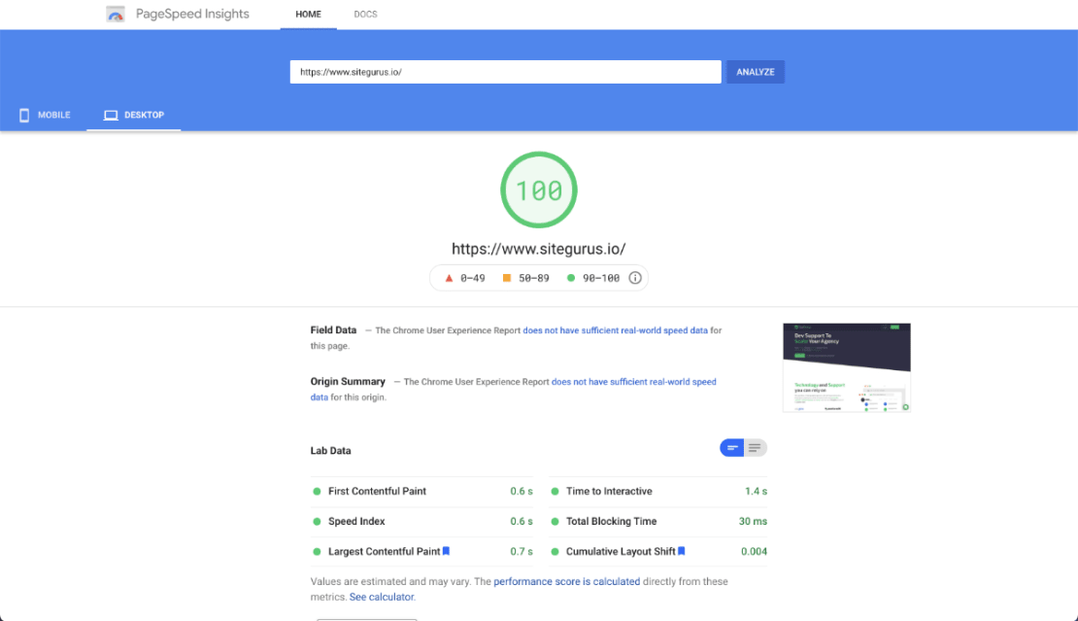The width and height of the screenshot is (1078, 621).
Task: Click the PageSpeed Insights logo icon
Action: (x=116, y=14)
